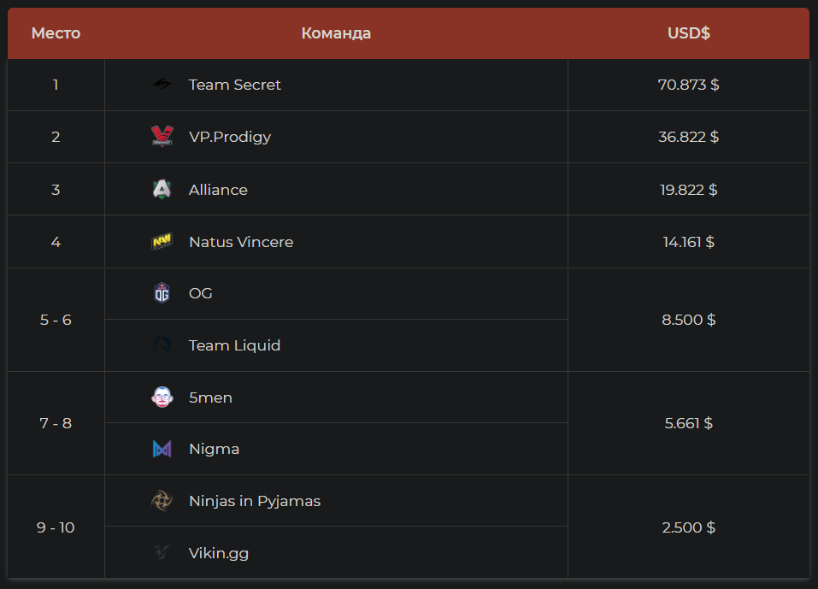
Task: Click the USD$ column header
Action: (x=688, y=33)
